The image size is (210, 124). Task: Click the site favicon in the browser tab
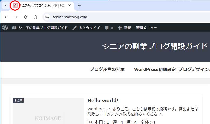[x=15, y=5]
